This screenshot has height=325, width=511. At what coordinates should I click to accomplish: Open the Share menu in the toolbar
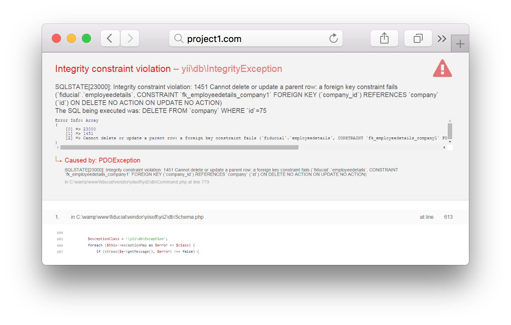[x=384, y=38]
